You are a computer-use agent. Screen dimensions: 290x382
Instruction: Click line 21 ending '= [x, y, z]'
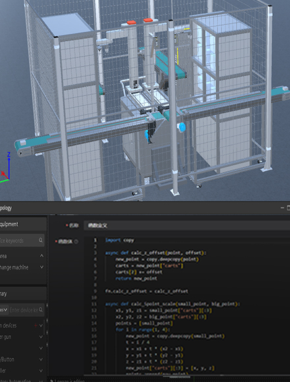tap(170, 368)
